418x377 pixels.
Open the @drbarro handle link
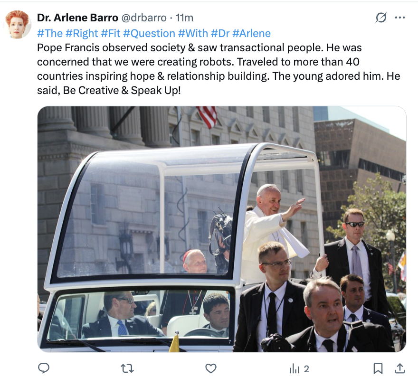click(x=144, y=18)
